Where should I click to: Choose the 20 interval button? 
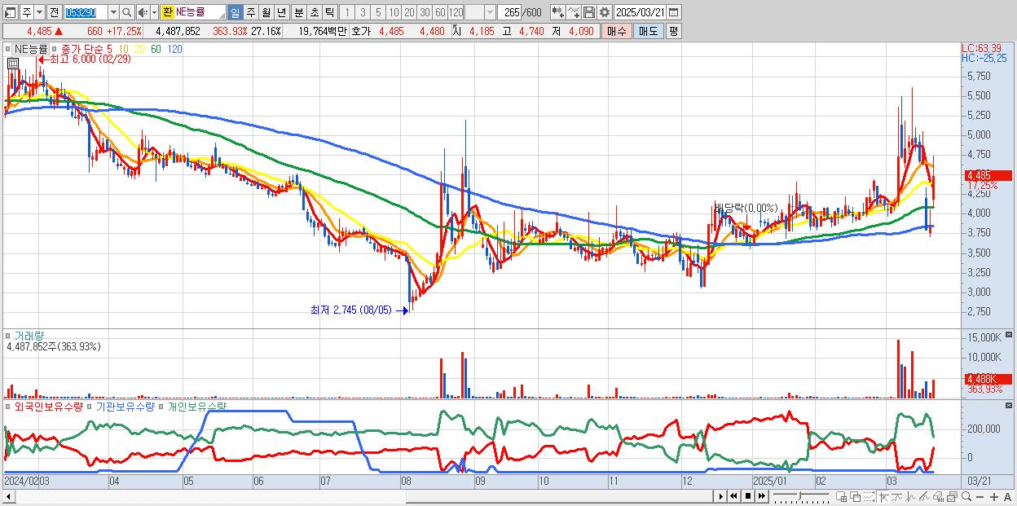pos(409,12)
